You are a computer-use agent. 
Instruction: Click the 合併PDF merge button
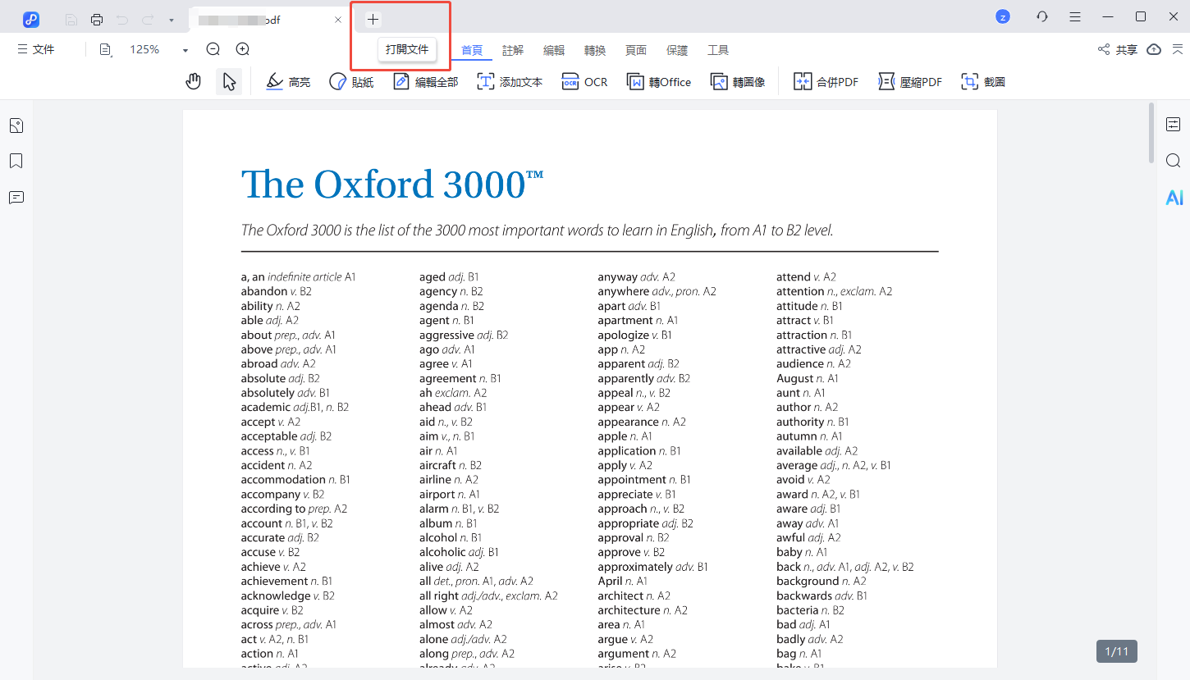[826, 82]
